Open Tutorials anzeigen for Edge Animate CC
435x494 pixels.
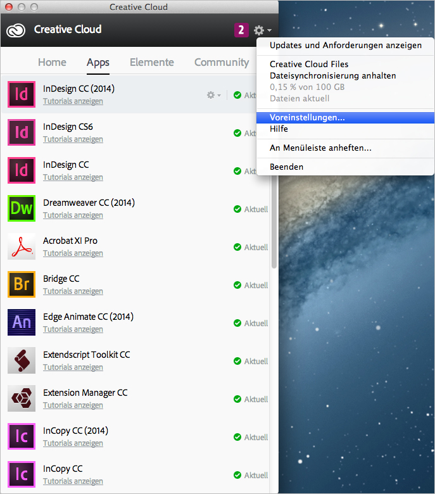point(73,329)
